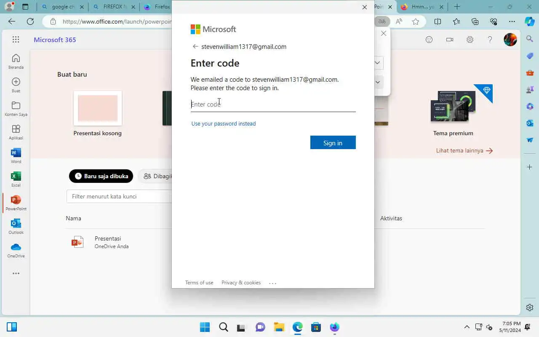
Task: Launch Word from the sidebar
Action: tap(16, 156)
